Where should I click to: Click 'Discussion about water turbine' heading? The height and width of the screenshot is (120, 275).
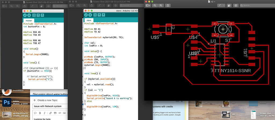[50, 94]
